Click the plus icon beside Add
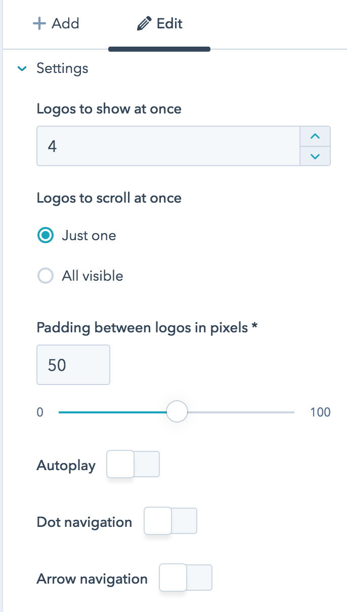This screenshot has height=612, width=347. pos(39,24)
